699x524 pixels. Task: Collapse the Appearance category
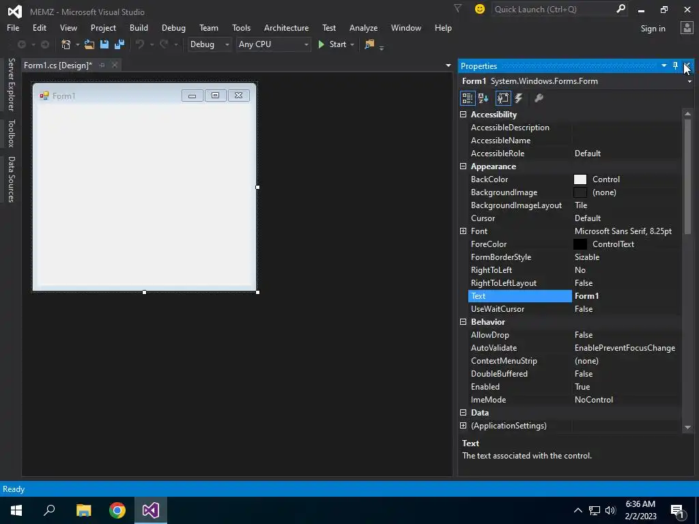tap(463, 166)
